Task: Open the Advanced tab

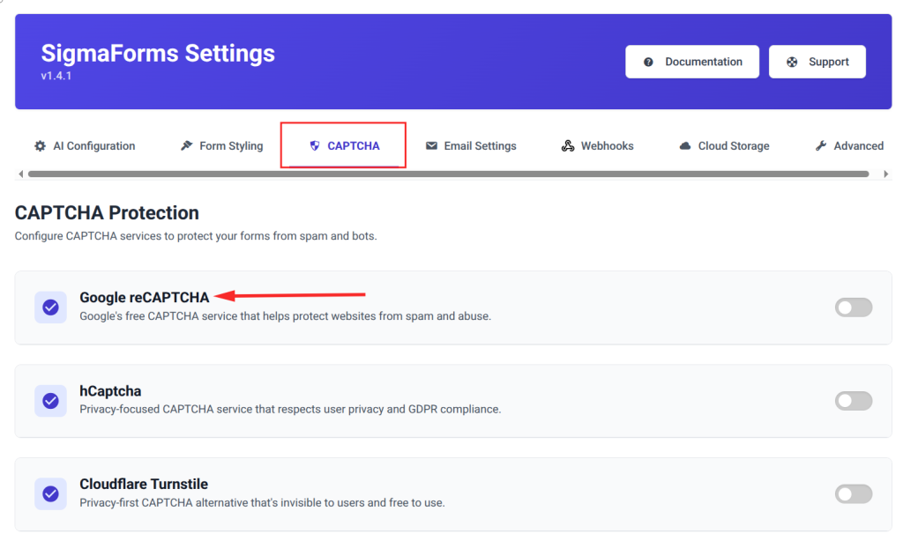Action: point(849,146)
